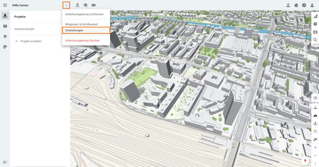Toggle the terrain mountain view

point(315,115)
